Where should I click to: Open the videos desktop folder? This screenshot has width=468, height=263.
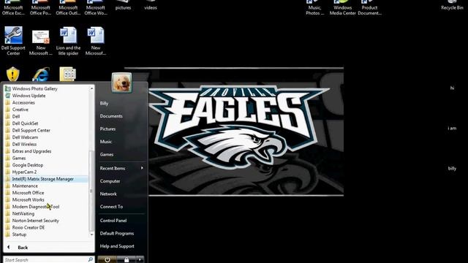click(151, 5)
